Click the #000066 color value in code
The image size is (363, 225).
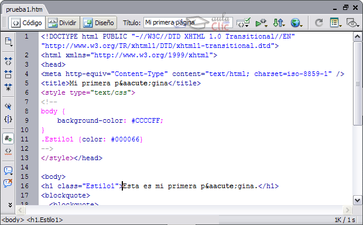(125, 139)
